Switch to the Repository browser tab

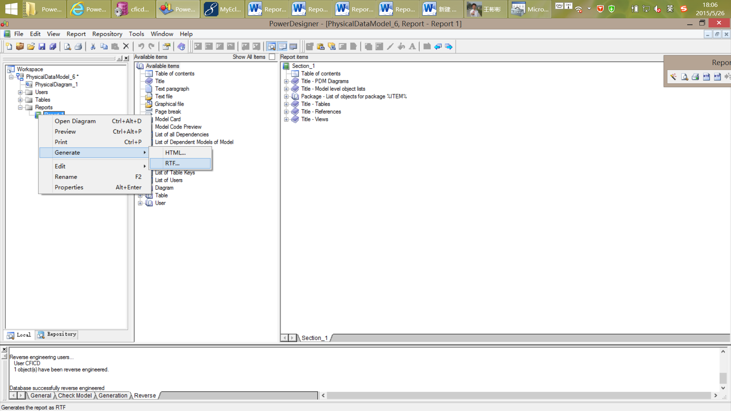tap(57, 335)
